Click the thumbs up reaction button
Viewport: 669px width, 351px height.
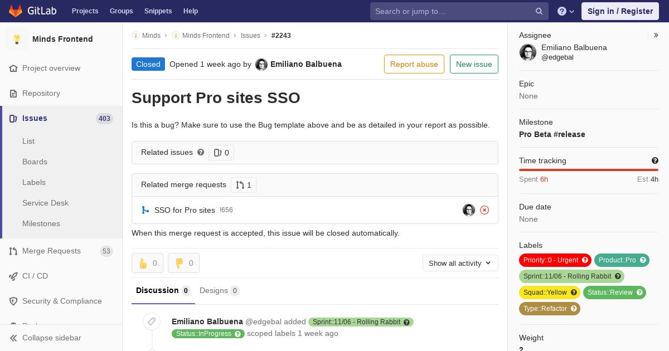[x=147, y=263]
